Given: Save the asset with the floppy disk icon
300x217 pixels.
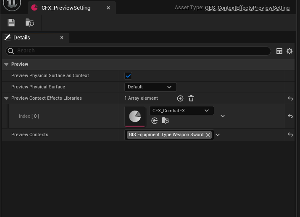Looking at the screenshot, I should pyautogui.click(x=11, y=23).
